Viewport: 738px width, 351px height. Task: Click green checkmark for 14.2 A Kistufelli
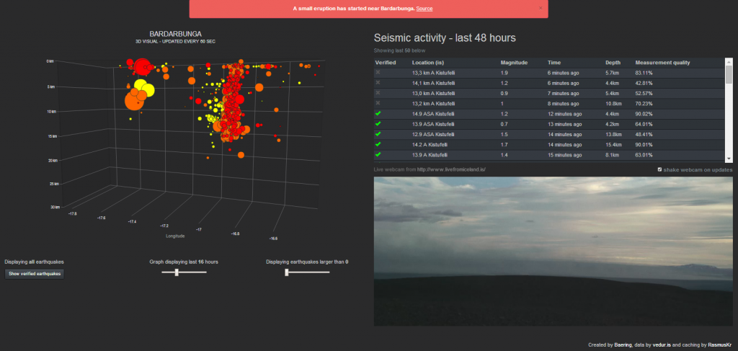[379, 144]
